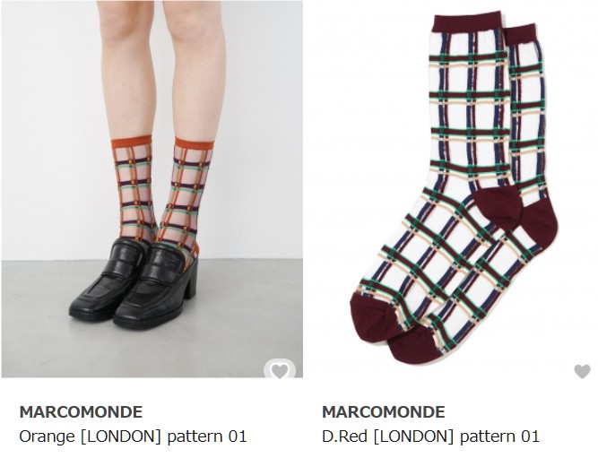Screen dimensions: 598x458
Task: Click the dark red cuff of the front sock
Action: pos(467,23)
